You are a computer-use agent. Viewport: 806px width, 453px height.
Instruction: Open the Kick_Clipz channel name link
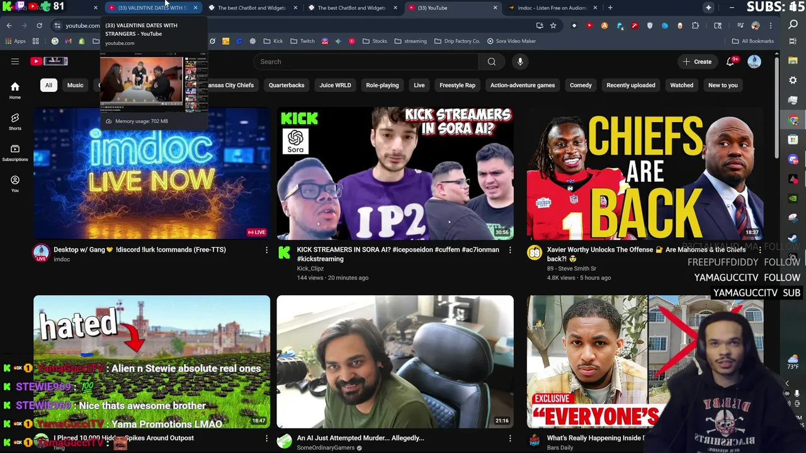click(x=310, y=268)
